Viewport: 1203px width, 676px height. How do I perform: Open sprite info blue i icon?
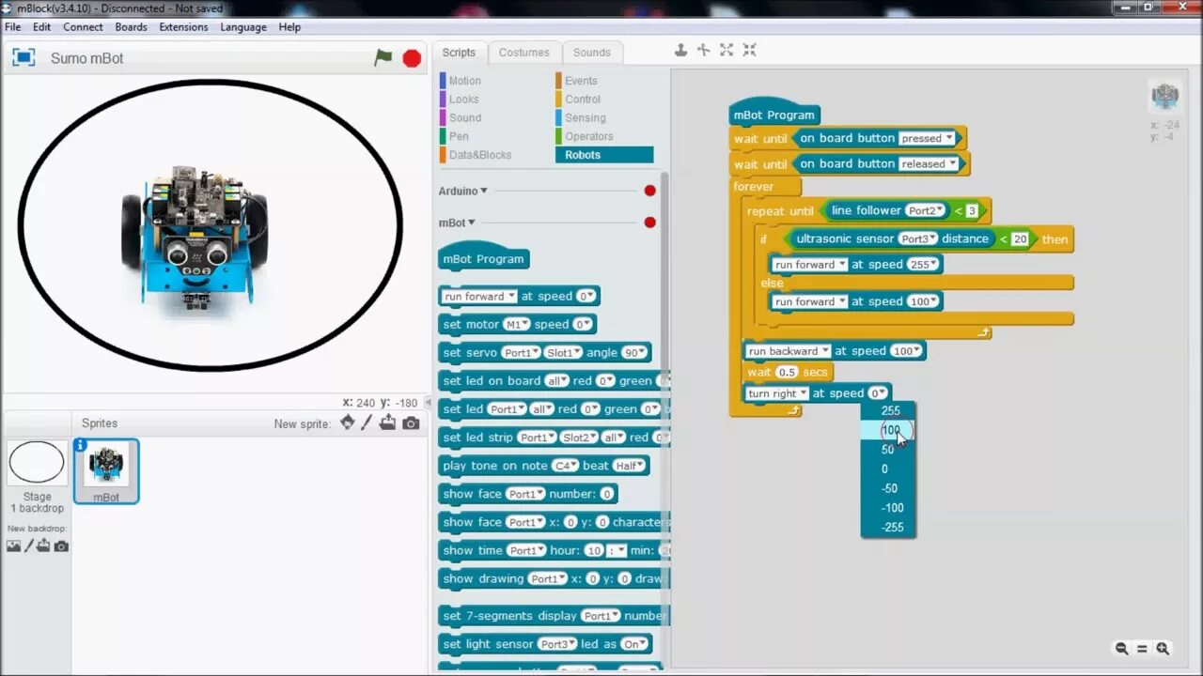81,445
